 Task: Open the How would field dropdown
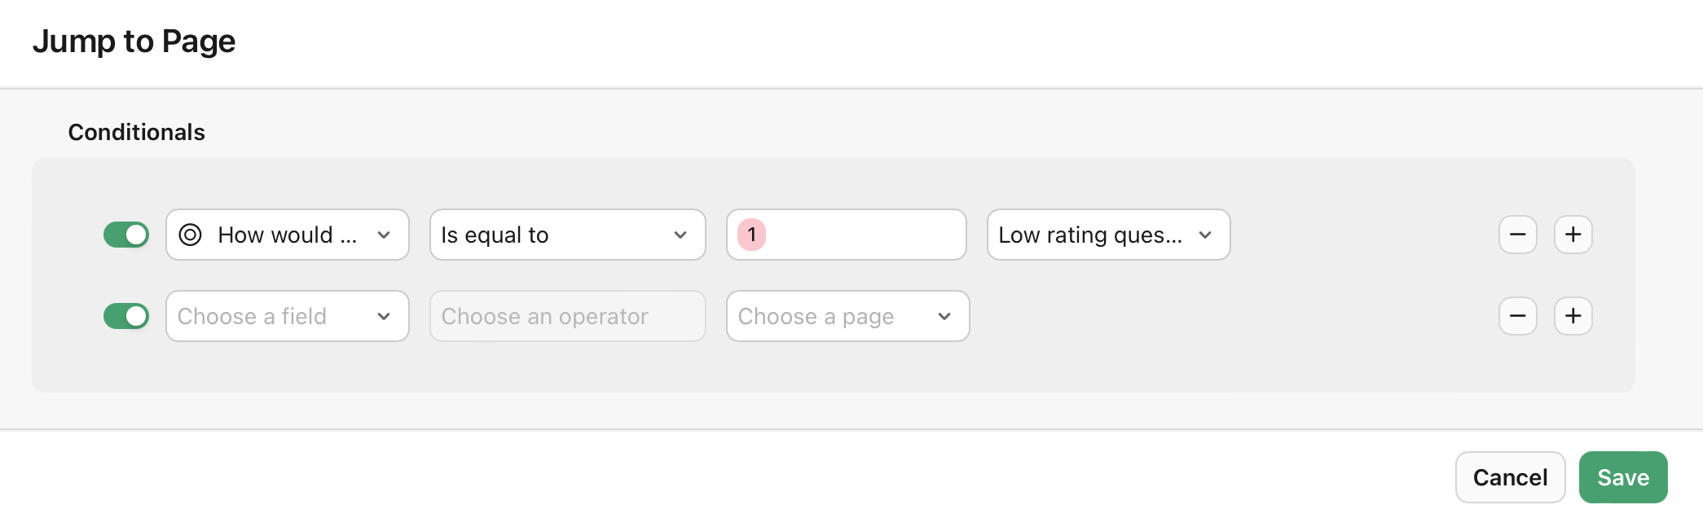[x=287, y=235]
